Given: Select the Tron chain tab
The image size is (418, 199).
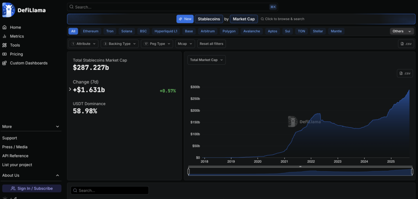Looking at the screenshot, I should coord(110,31).
